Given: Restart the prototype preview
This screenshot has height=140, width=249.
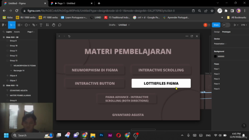Looking at the screenshot, I should [x=69, y=36].
